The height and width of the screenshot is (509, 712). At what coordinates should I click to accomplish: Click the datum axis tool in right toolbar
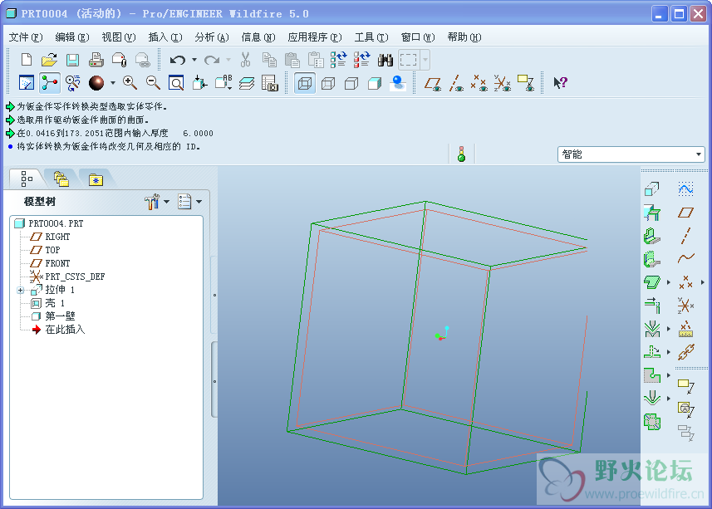click(x=685, y=236)
